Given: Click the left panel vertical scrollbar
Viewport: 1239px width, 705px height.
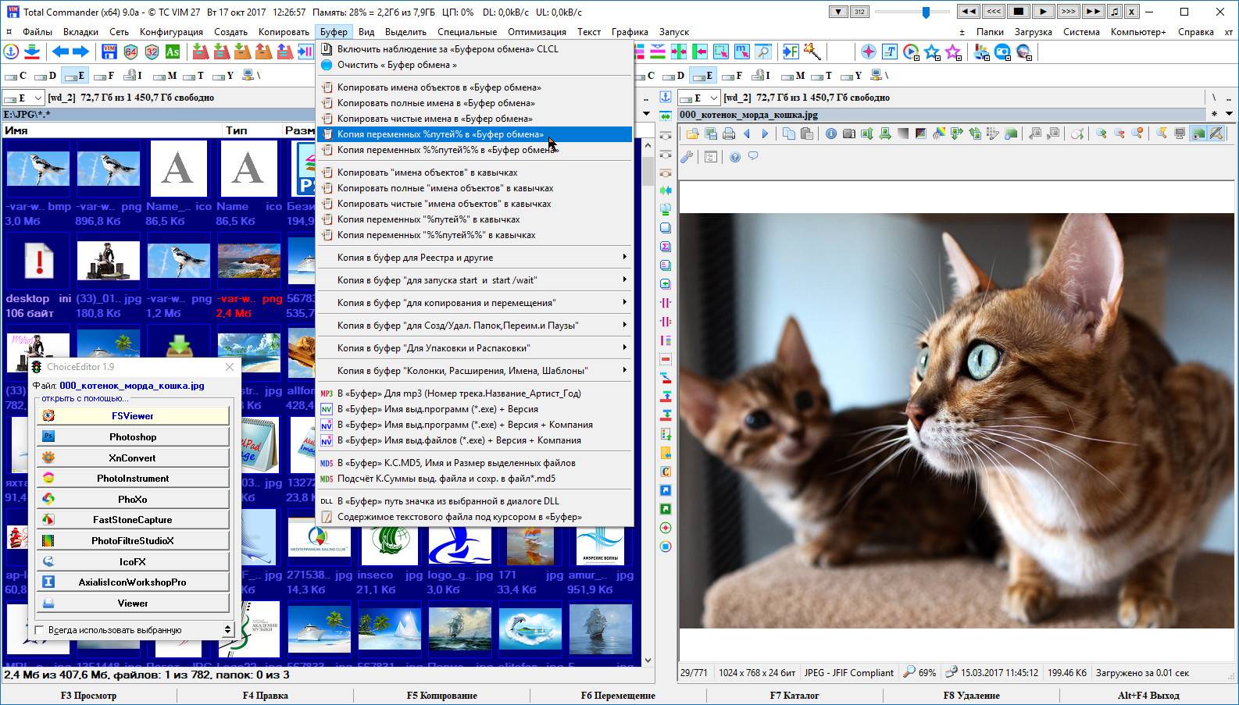Looking at the screenshot, I should pos(648,402).
